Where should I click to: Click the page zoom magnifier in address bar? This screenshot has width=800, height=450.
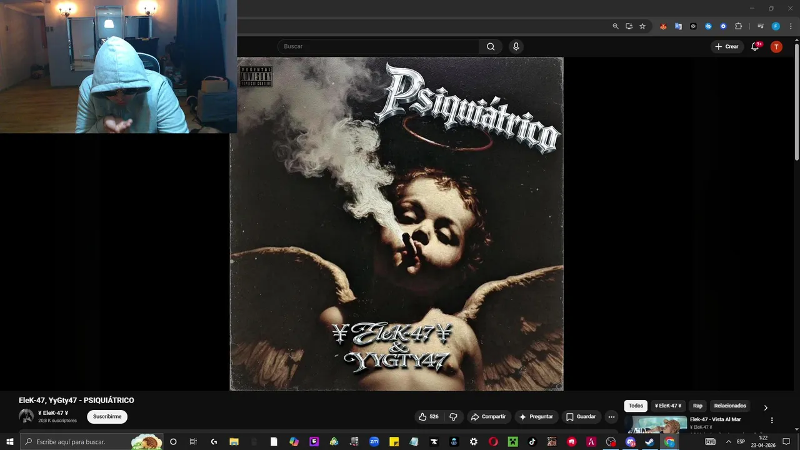pos(616,26)
